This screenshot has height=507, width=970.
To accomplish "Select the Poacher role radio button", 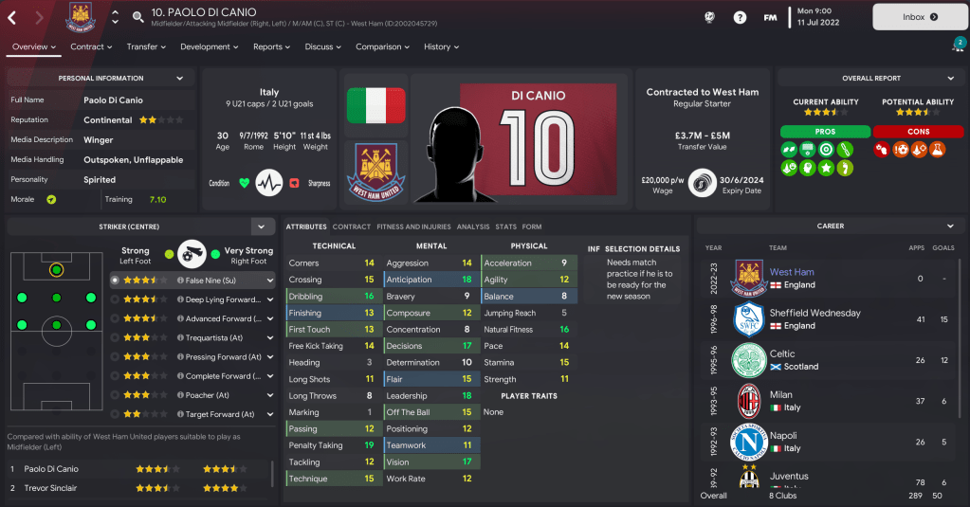I will (x=115, y=395).
